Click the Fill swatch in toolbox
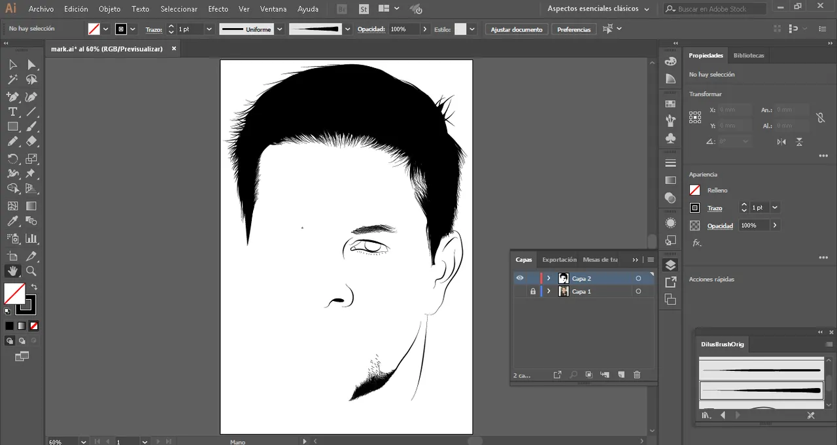837x445 pixels. pyautogui.click(x=14, y=293)
